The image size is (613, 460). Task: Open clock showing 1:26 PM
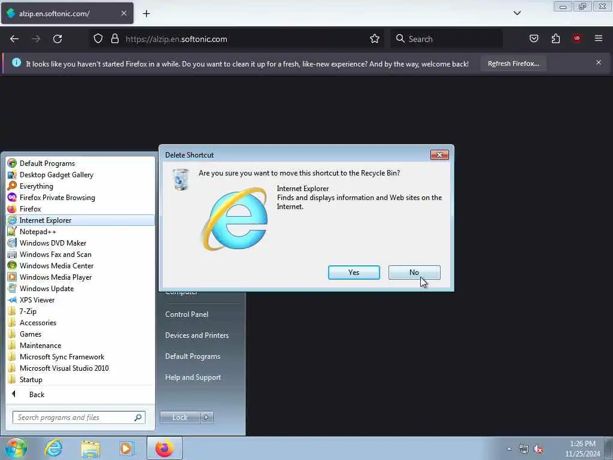tap(582, 449)
